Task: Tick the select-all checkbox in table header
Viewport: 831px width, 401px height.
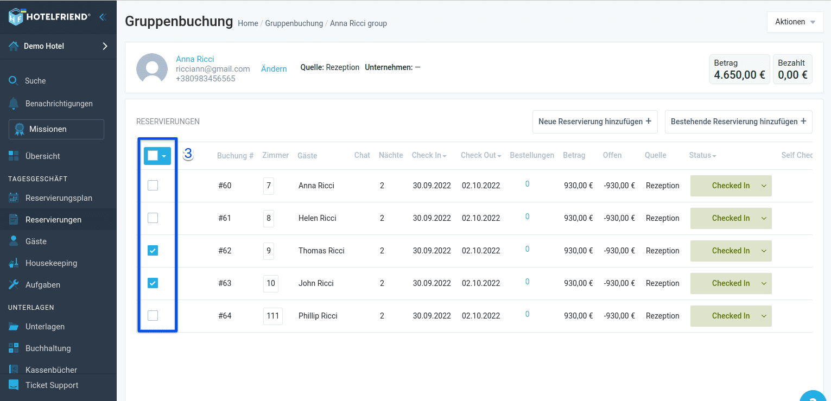Action: pyautogui.click(x=153, y=156)
